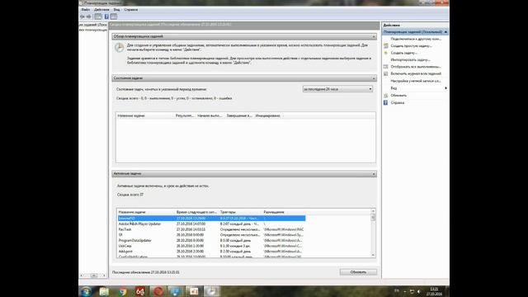Open the period dropdown за последние 24 часа
This screenshot has height=297, width=528.
[337, 89]
